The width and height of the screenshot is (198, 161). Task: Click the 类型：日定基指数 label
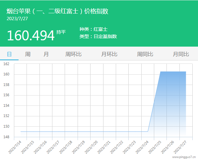tap(98, 36)
